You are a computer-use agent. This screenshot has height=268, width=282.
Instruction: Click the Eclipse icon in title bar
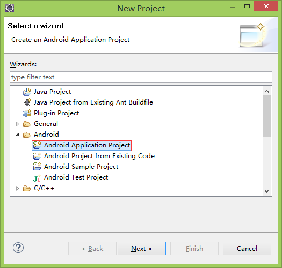[10, 8]
